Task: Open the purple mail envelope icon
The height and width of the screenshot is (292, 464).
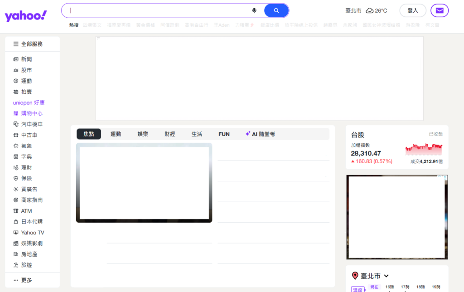Action: [439, 10]
